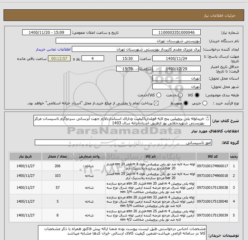Image resolution: width=248 pixels, height=240 pixels.
Task: Click quantity cell 57
Action: pyautogui.click(x=58, y=187)
